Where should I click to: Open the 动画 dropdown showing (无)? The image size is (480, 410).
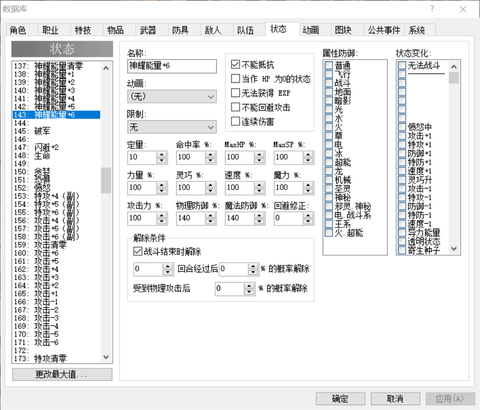[172, 96]
